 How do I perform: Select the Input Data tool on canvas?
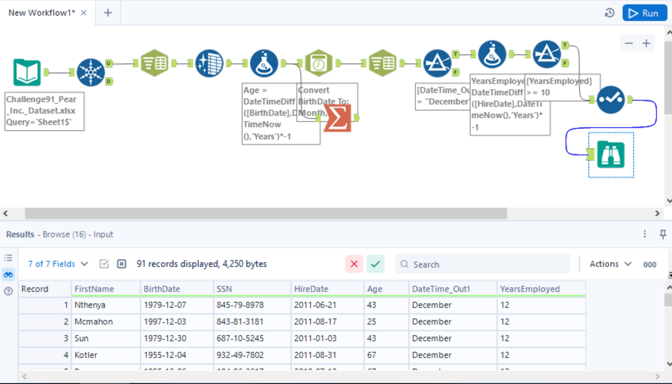pyautogui.click(x=27, y=73)
